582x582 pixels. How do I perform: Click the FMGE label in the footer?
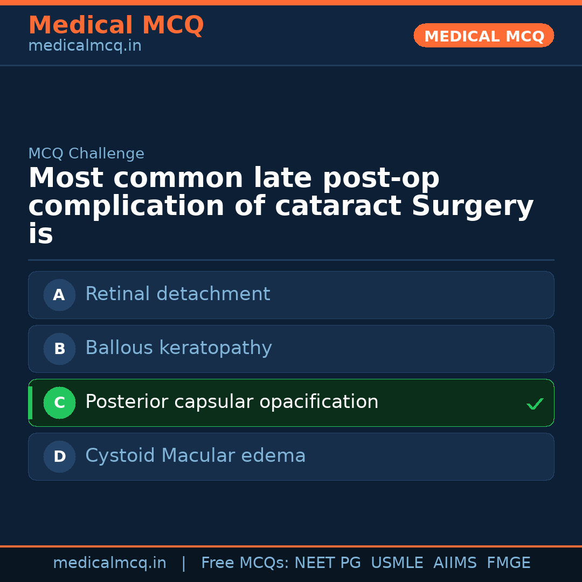[x=508, y=562]
